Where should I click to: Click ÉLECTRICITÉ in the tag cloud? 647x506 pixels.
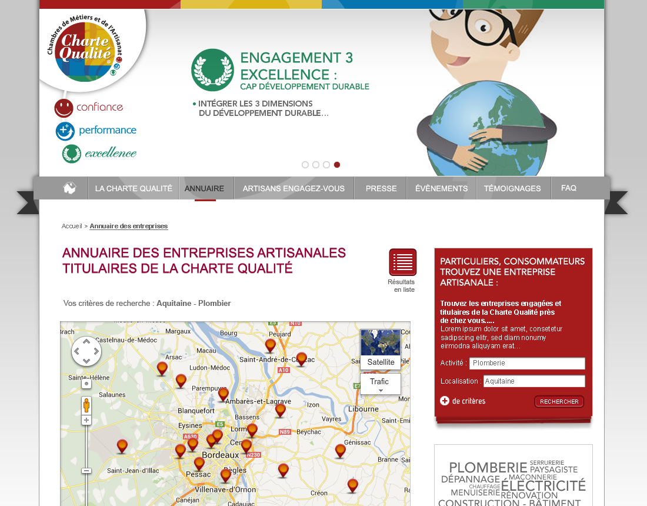[543, 486]
